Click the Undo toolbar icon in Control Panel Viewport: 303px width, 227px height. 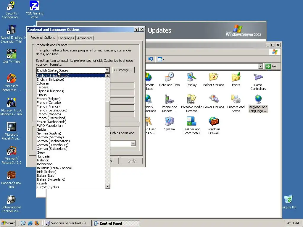click(x=151, y=59)
